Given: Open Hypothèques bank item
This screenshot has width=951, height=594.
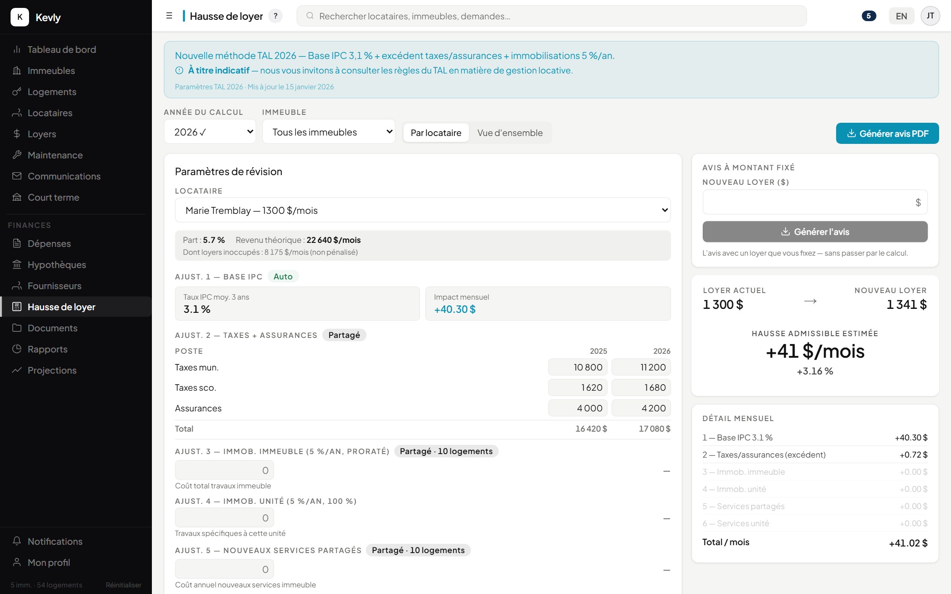Looking at the screenshot, I should coord(76,264).
